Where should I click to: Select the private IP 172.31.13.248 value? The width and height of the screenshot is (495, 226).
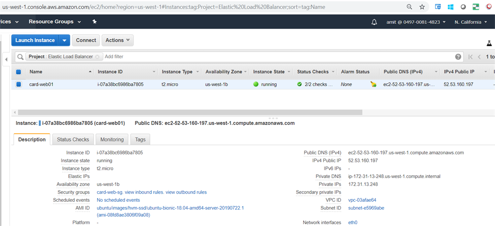pyautogui.click(x=363, y=184)
